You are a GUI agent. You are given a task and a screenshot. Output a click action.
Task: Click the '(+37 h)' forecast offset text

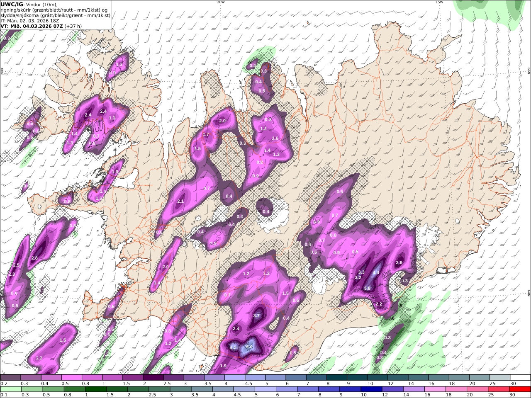click(x=73, y=26)
